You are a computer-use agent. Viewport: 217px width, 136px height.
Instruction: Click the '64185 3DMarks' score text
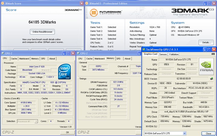[x=42, y=22]
